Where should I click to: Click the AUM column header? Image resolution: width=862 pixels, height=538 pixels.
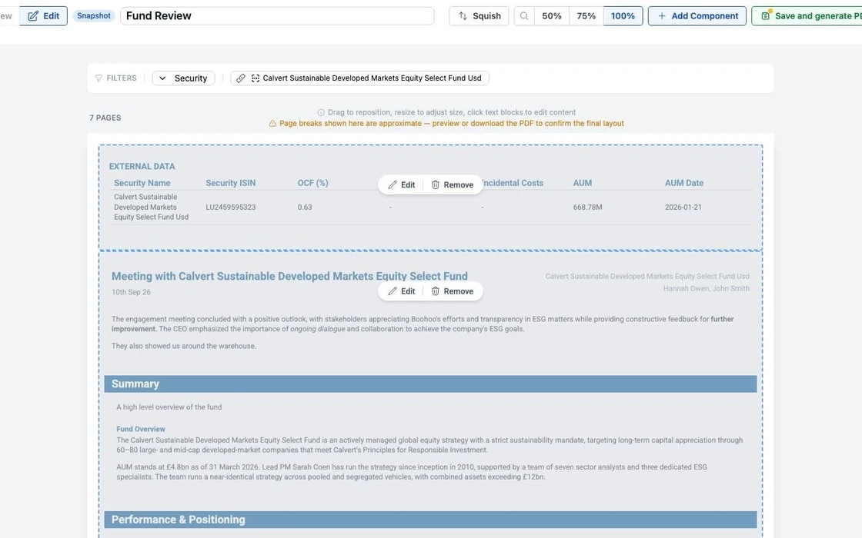(582, 183)
